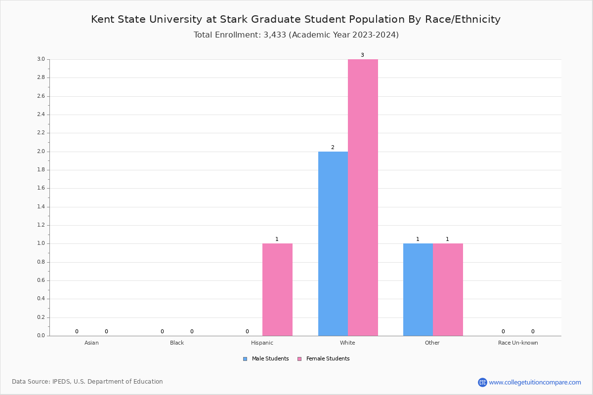Click the White axis label

point(347,343)
